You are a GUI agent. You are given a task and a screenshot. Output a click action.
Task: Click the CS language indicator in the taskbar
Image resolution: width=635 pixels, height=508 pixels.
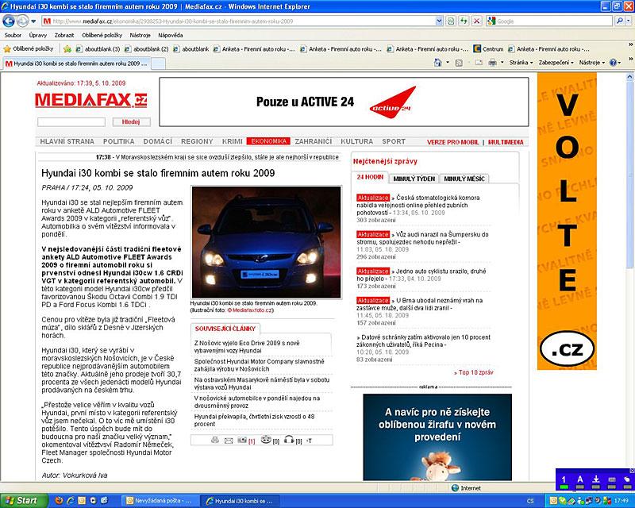[x=530, y=501]
